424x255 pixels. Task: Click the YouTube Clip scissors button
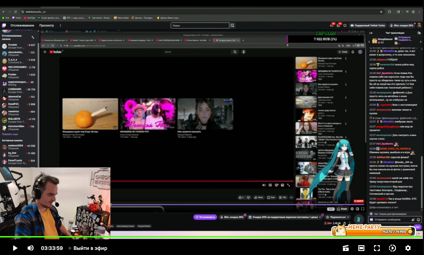[283, 198]
